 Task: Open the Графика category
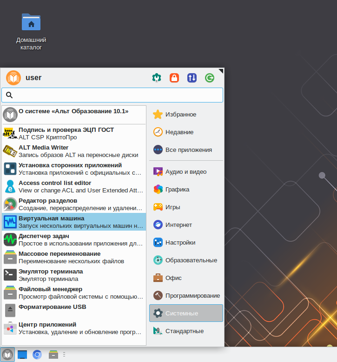coord(186,190)
